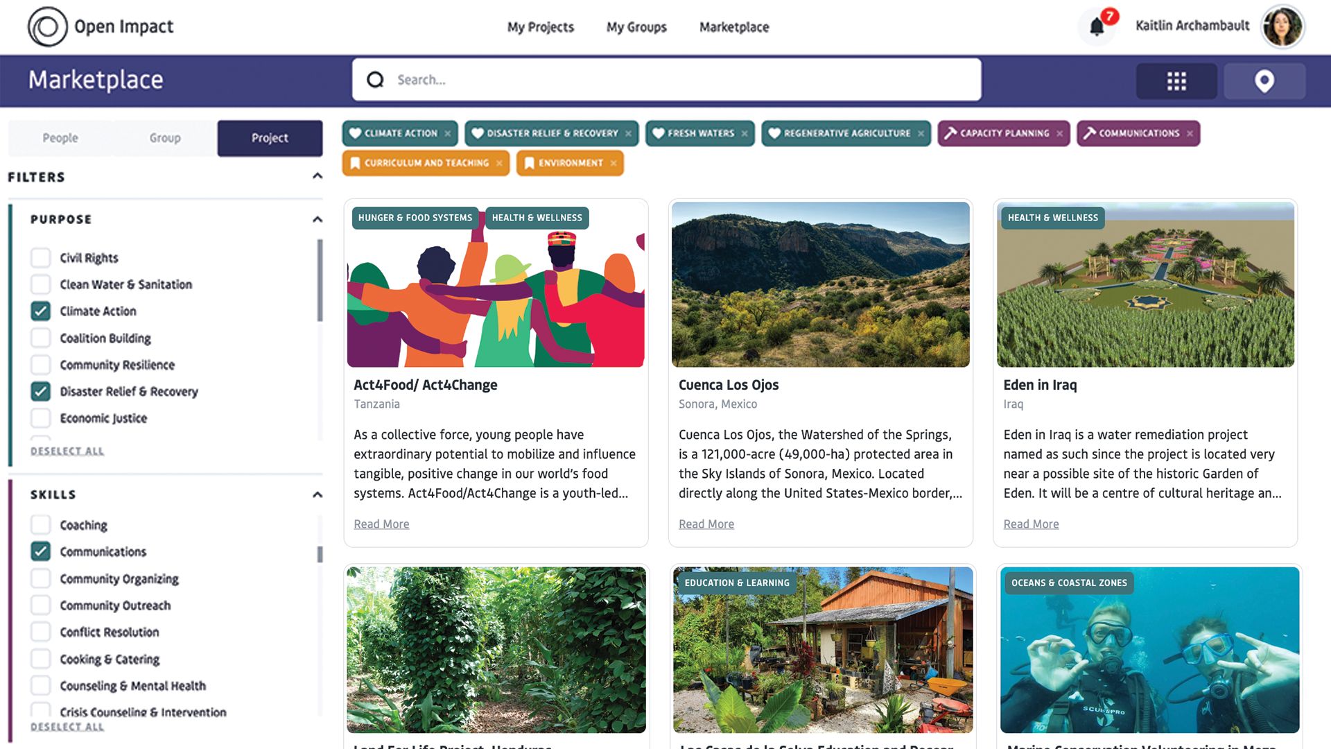Click the search magnifier icon
The width and height of the screenshot is (1331, 749).
(375, 79)
